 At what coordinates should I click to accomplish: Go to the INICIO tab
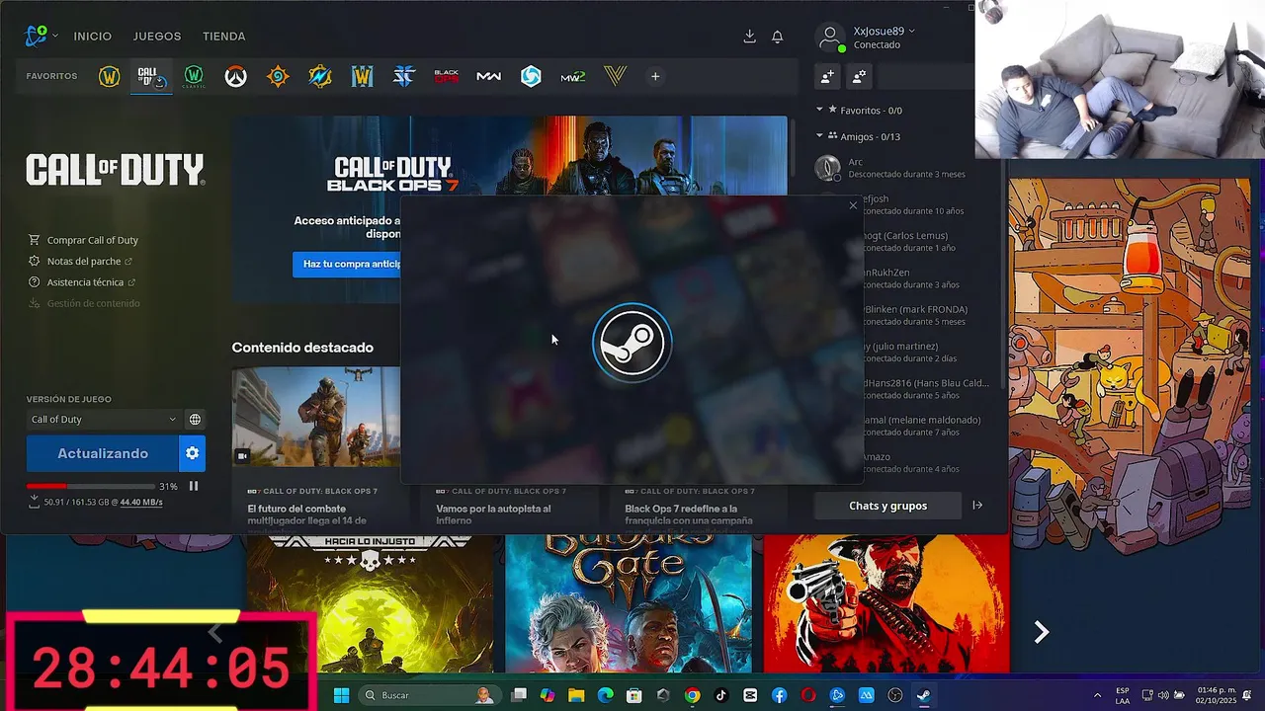tap(93, 37)
